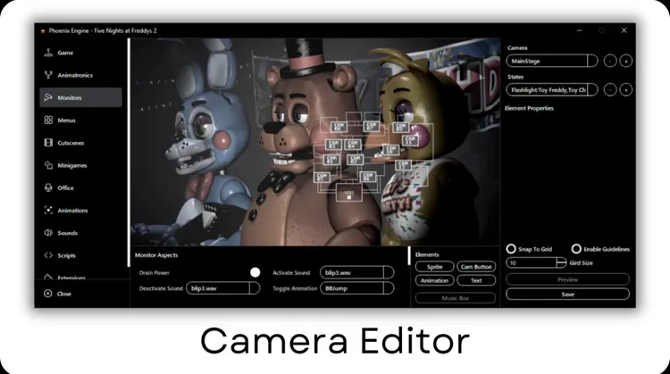Select CAM 03 button on map
The height and width of the screenshot is (374, 670).
click(x=334, y=145)
